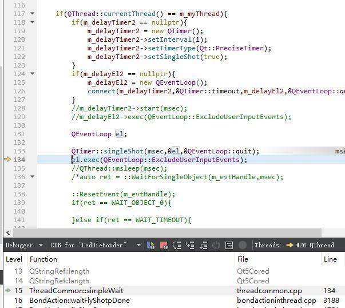The height and width of the screenshot is (308, 345).
Task: Click the File column header
Action: point(243,259)
